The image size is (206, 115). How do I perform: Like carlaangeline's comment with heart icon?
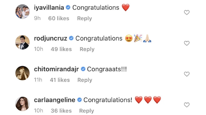[187, 105]
